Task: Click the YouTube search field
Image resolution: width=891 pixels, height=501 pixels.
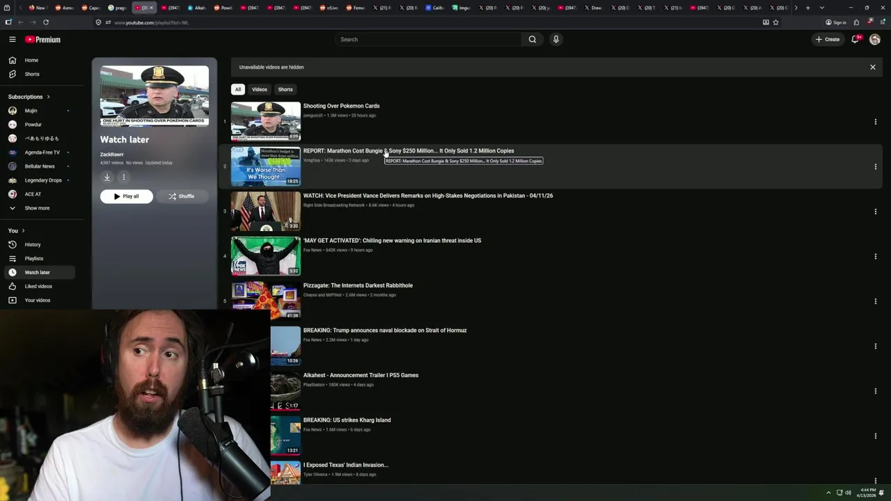Action: tap(429, 40)
